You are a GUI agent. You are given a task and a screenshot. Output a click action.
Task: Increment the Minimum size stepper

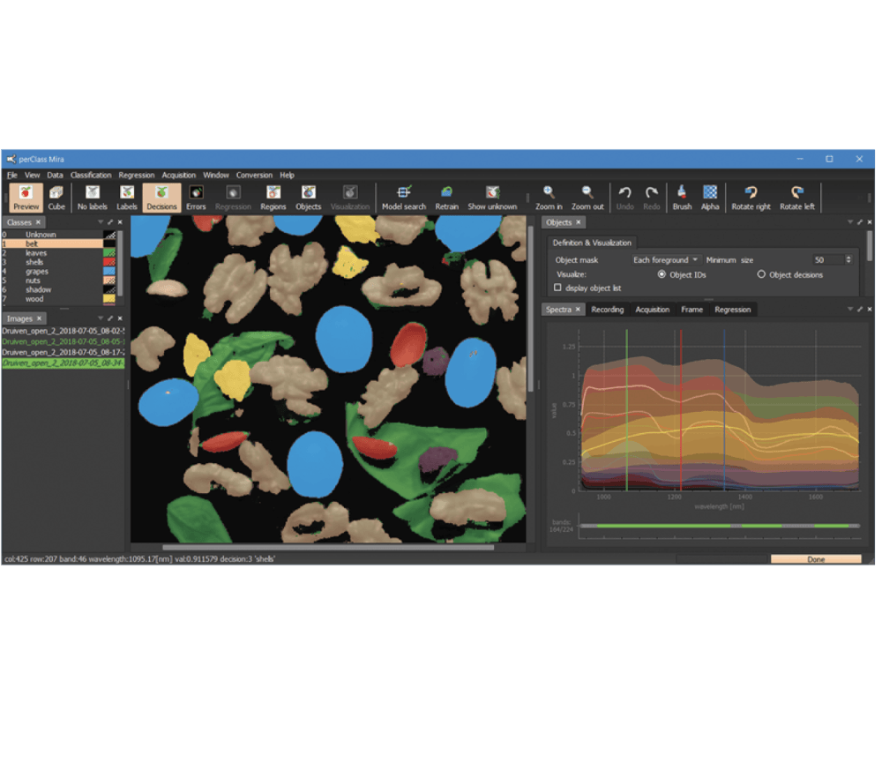click(x=848, y=258)
